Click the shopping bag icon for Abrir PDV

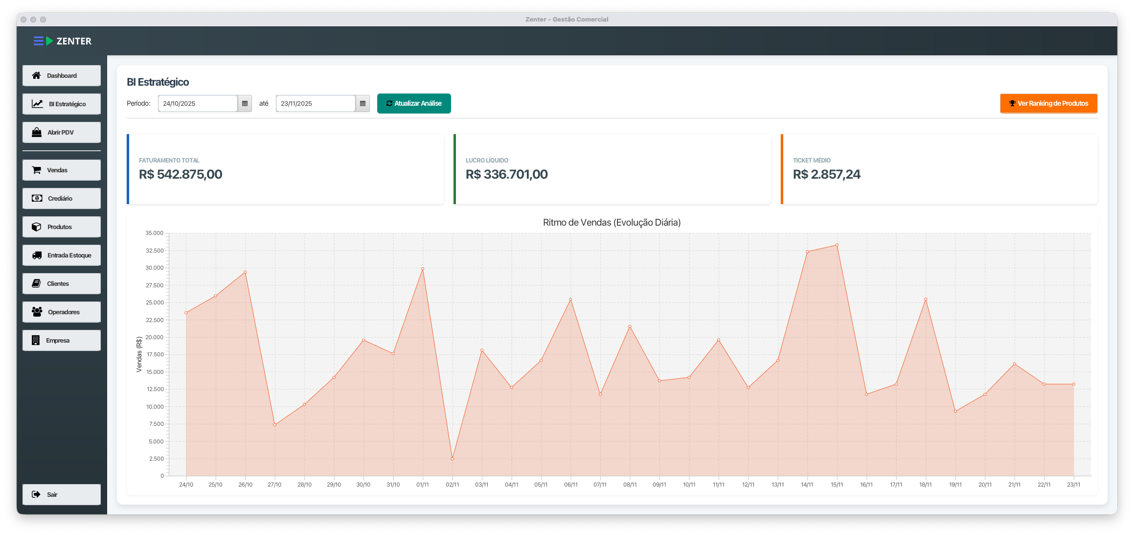pyautogui.click(x=37, y=132)
